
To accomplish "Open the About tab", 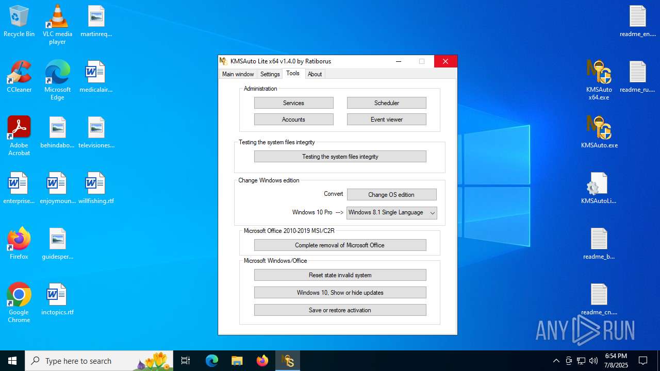I will pyautogui.click(x=315, y=74).
